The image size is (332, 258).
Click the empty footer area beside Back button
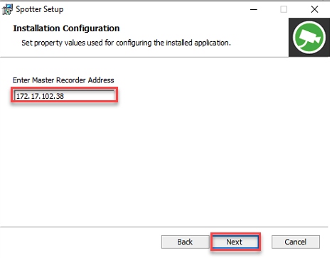[x=80, y=242]
